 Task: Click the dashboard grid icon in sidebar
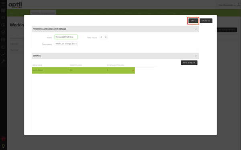[3, 10]
